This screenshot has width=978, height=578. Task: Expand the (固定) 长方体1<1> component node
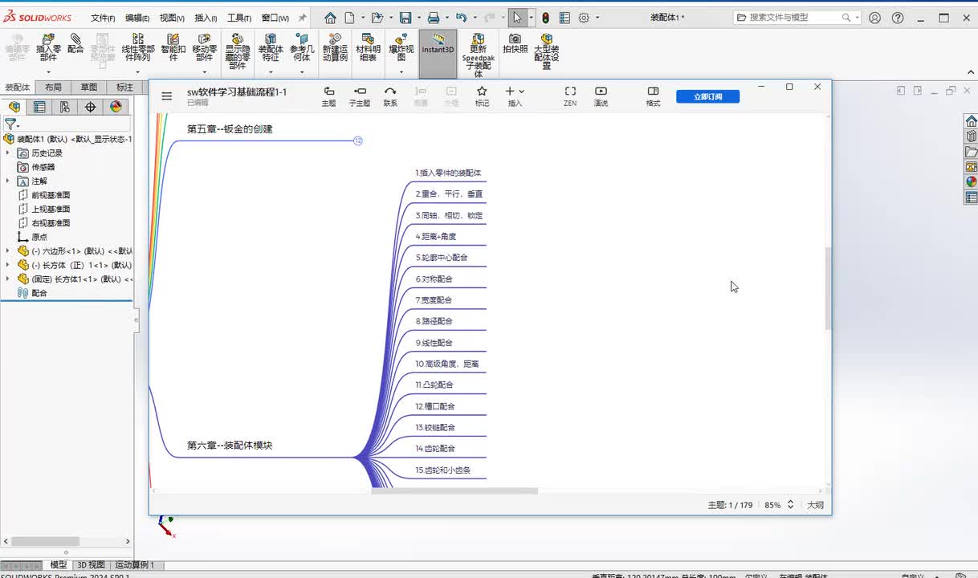[8, 279]
